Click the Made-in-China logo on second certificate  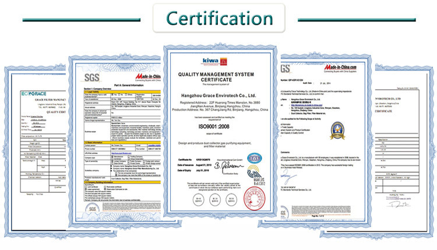coord(148,77)
